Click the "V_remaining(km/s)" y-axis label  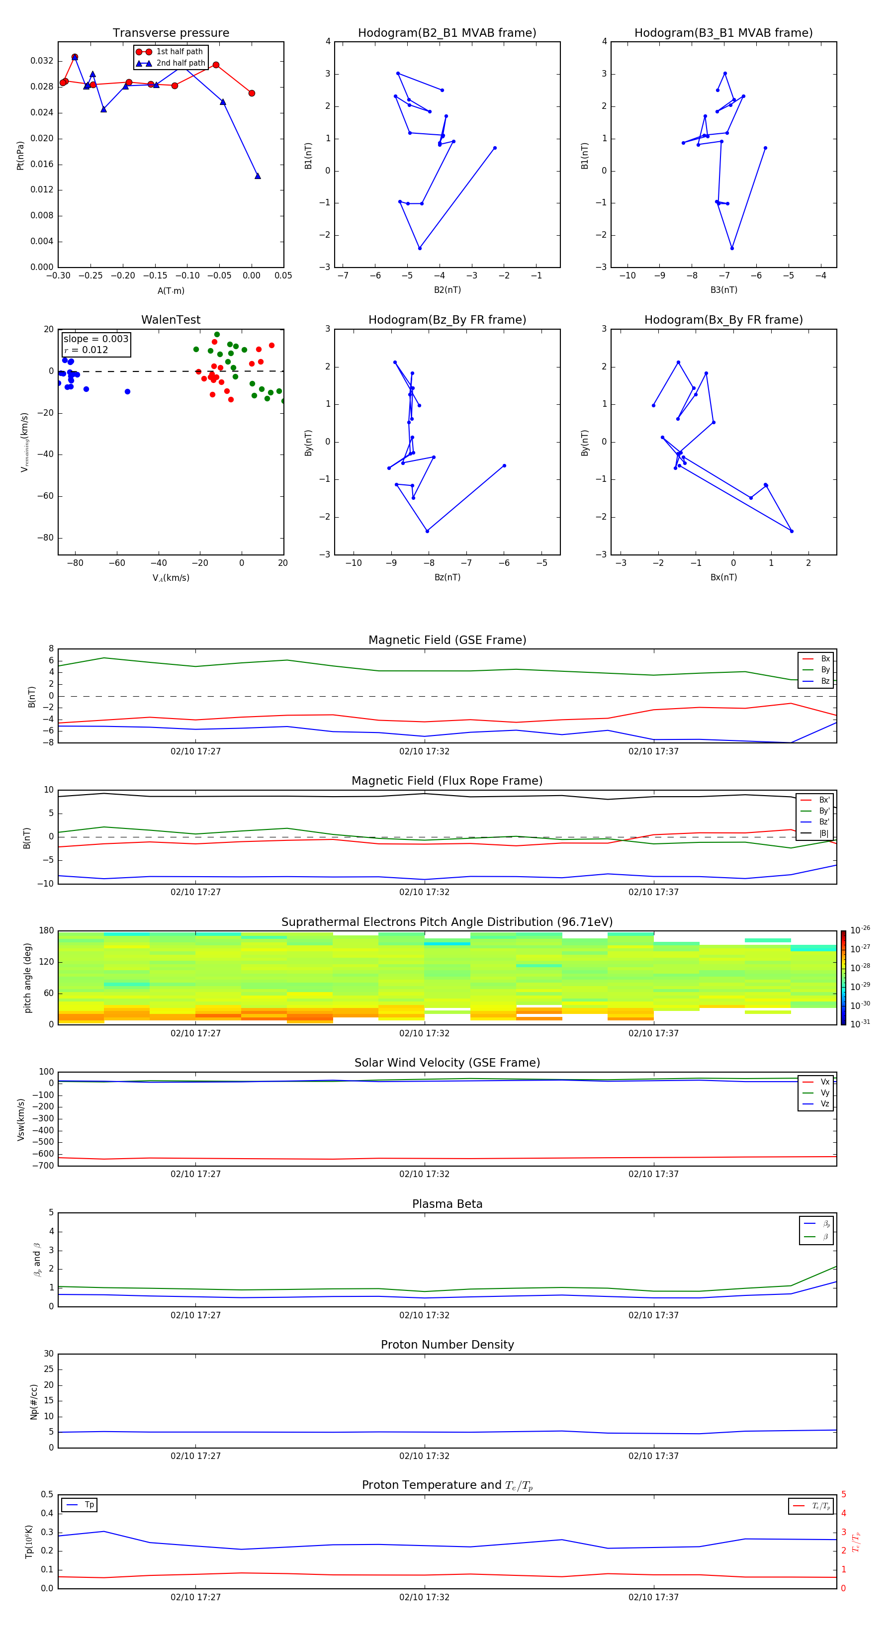(25, 442)
